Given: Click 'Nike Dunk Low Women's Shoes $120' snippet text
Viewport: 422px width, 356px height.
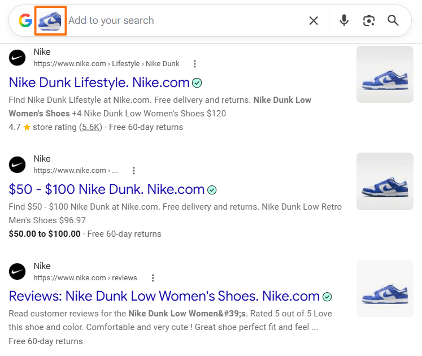Looking at the screenshot, I should pyautogui.click(x=155, y=114).
